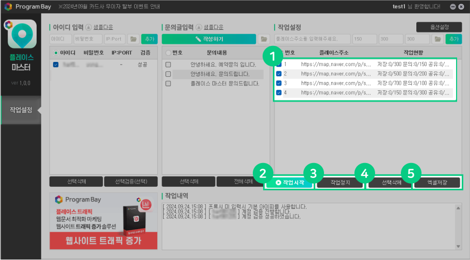Click the 플레이스주소 address input field
The height and width of the screenshot is (260, 470).
pos(312,39)
